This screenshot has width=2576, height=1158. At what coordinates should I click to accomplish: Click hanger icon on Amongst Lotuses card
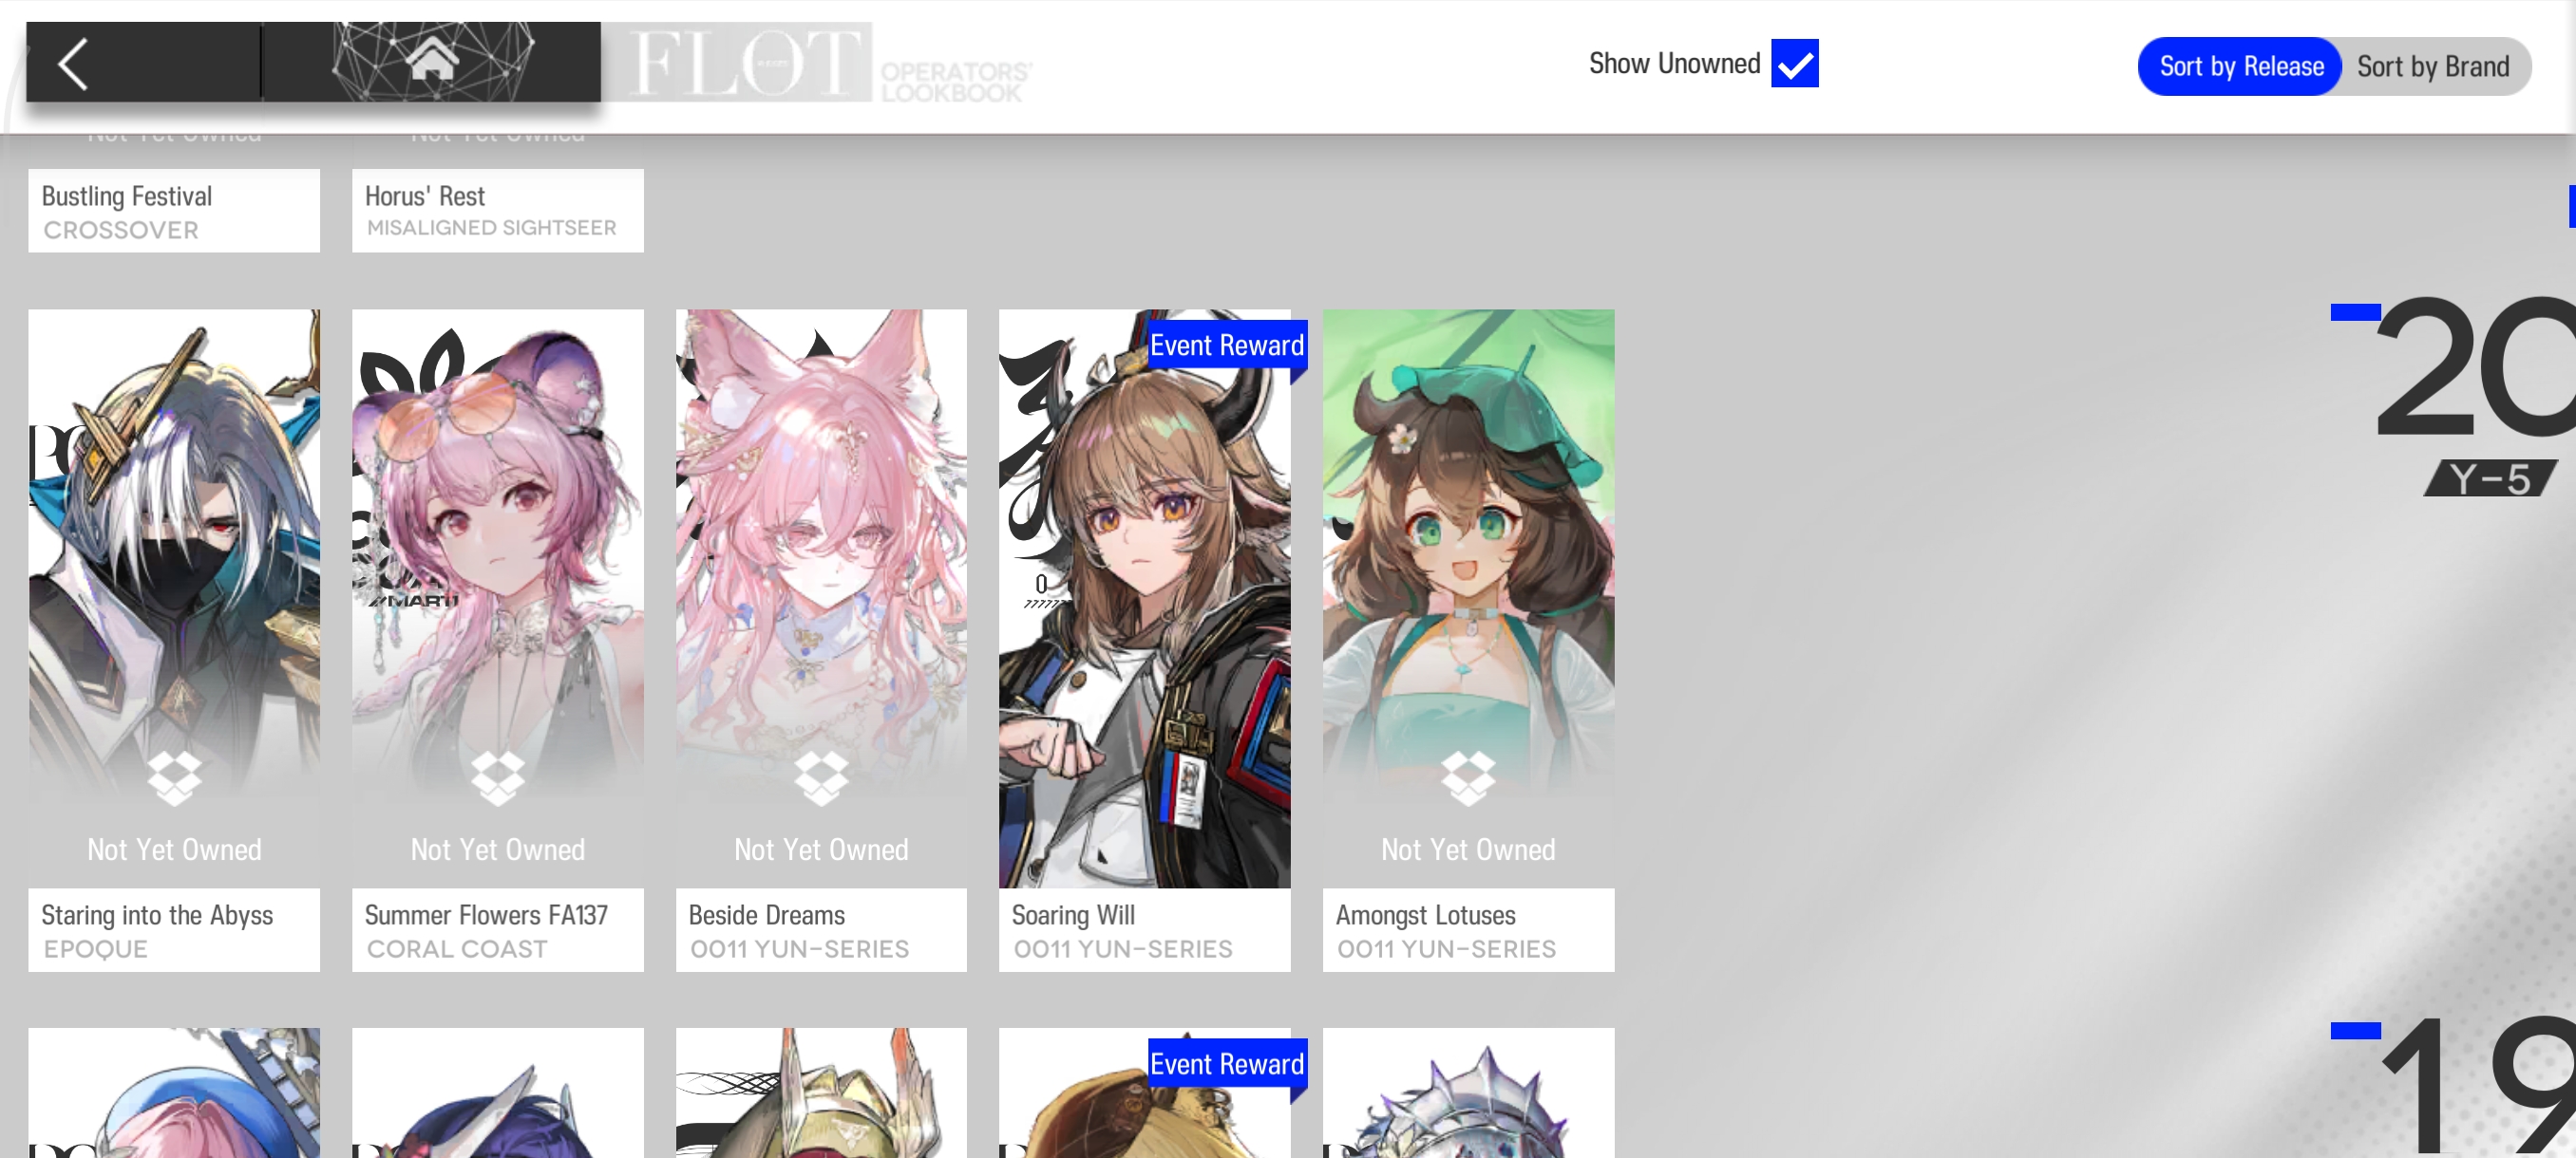tap(1468, 778)
